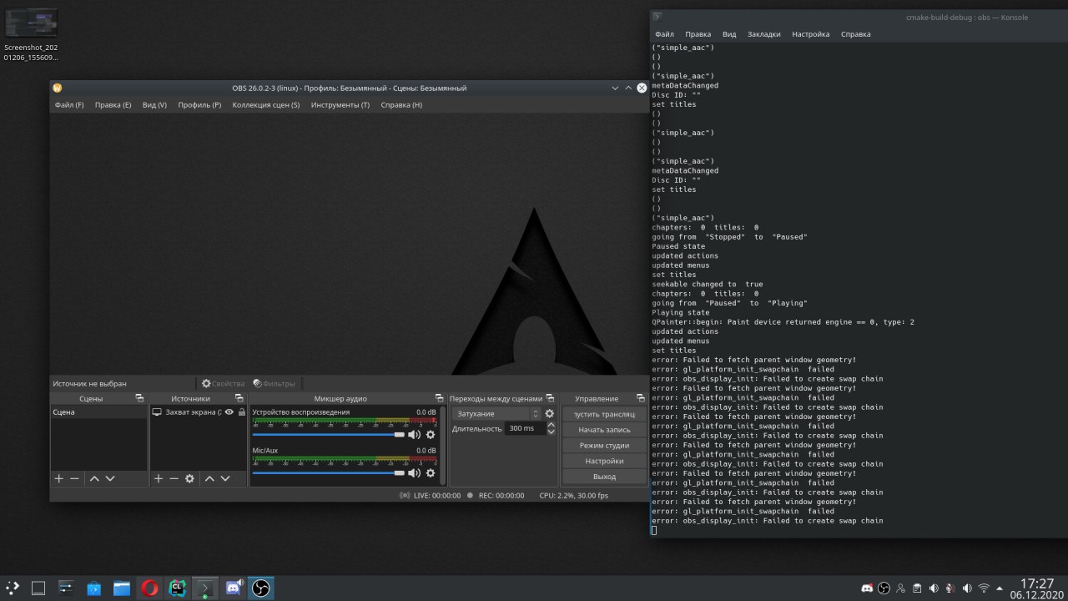Open Discover store from taskbar

pos(94,588)
